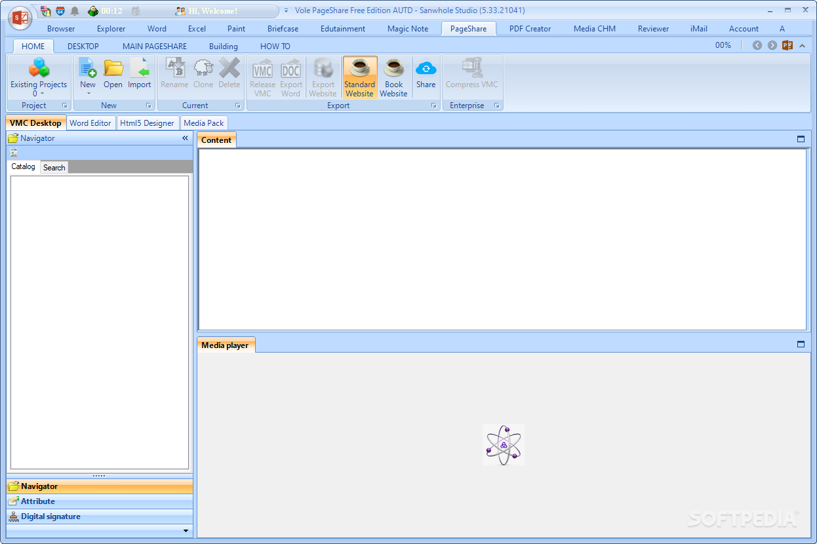Open the Export group dialog launcher
Image resolution: width=817 pixels, height=544 pixels.
[x=433, y=106]
